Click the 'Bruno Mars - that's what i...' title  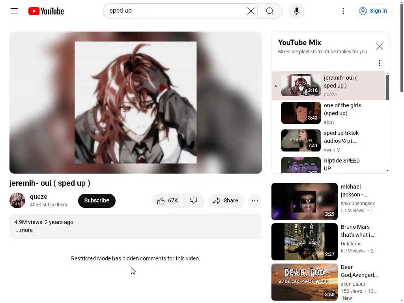click(x=357, y=230)
